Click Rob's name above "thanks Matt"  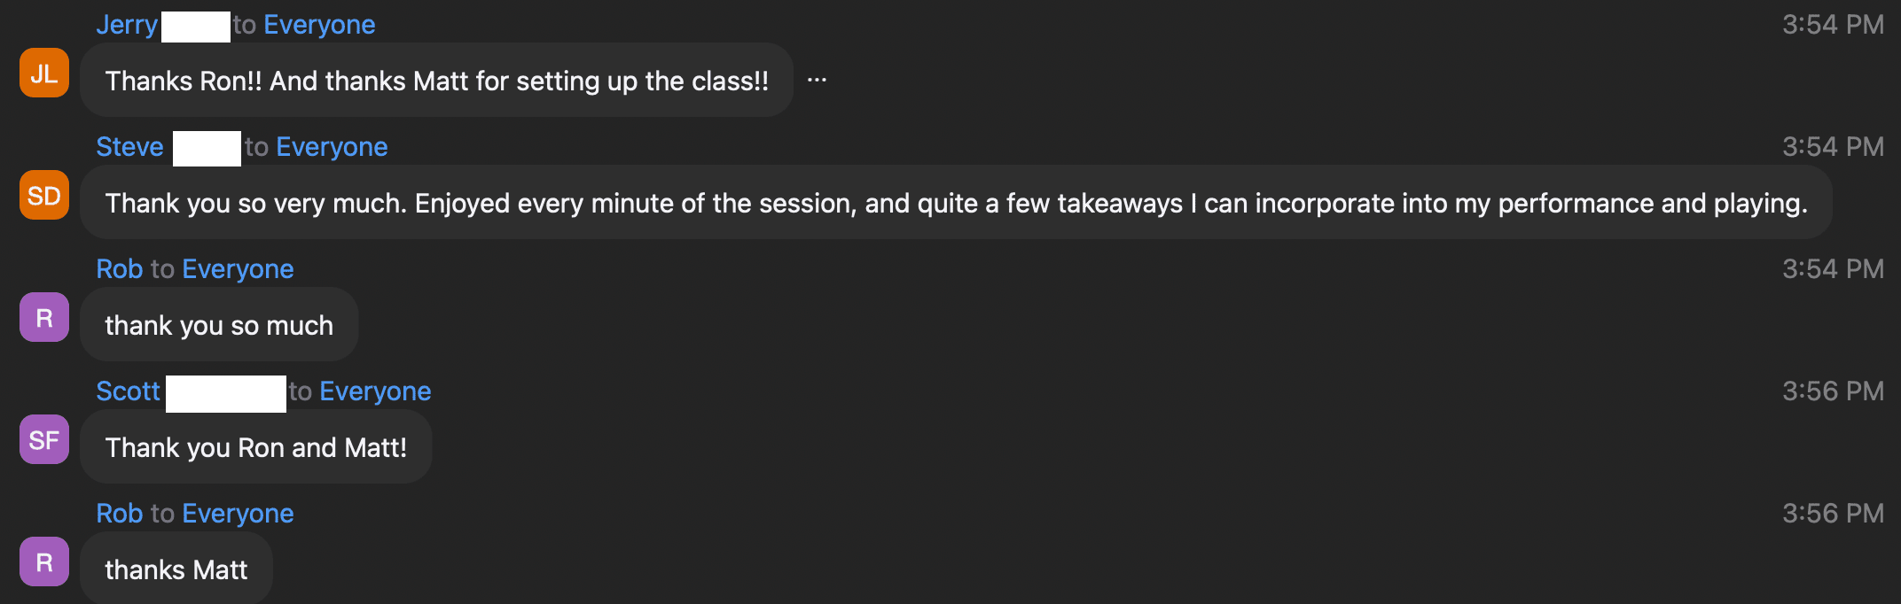coord(119,514)
